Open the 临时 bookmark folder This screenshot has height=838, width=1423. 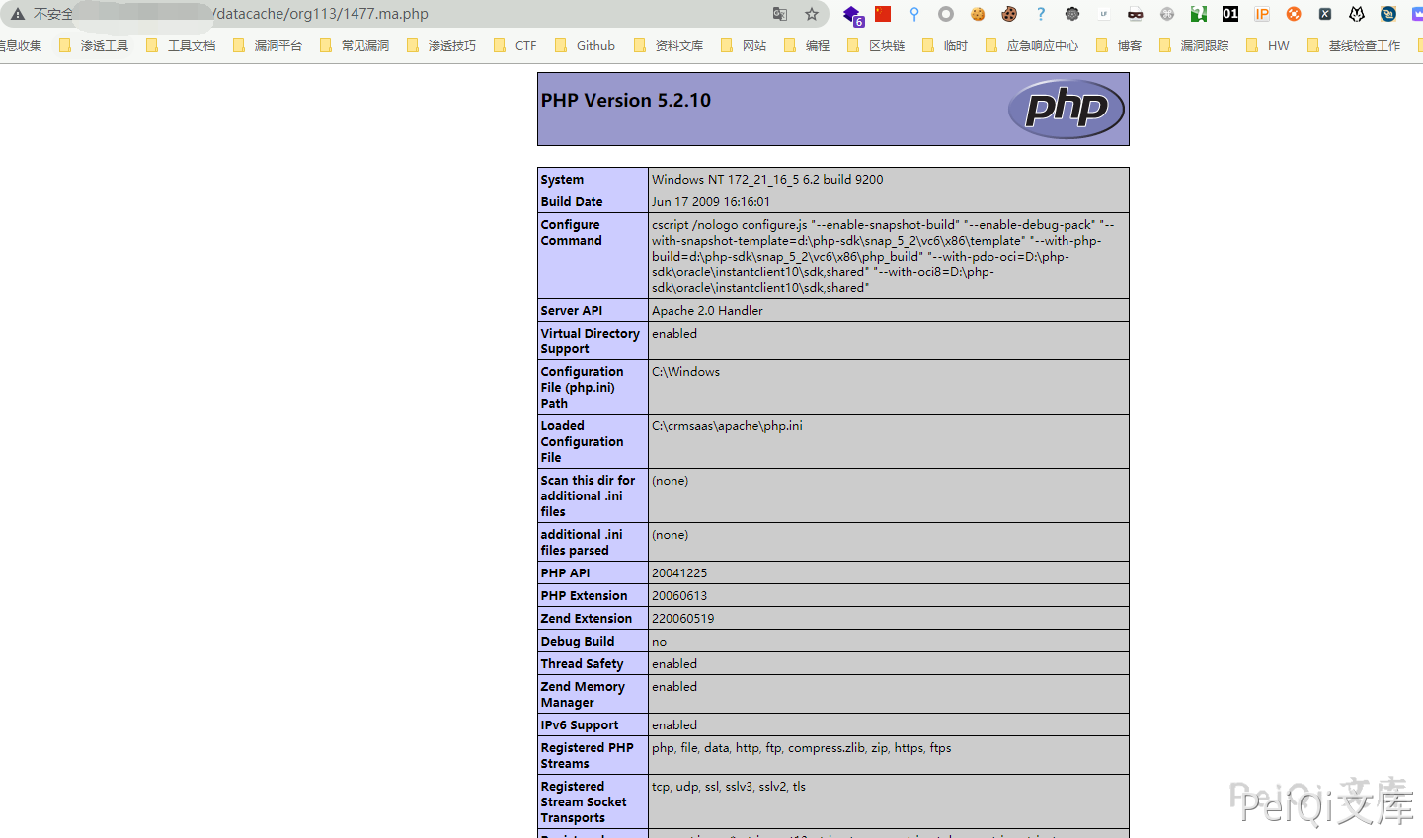click(945, 45)
